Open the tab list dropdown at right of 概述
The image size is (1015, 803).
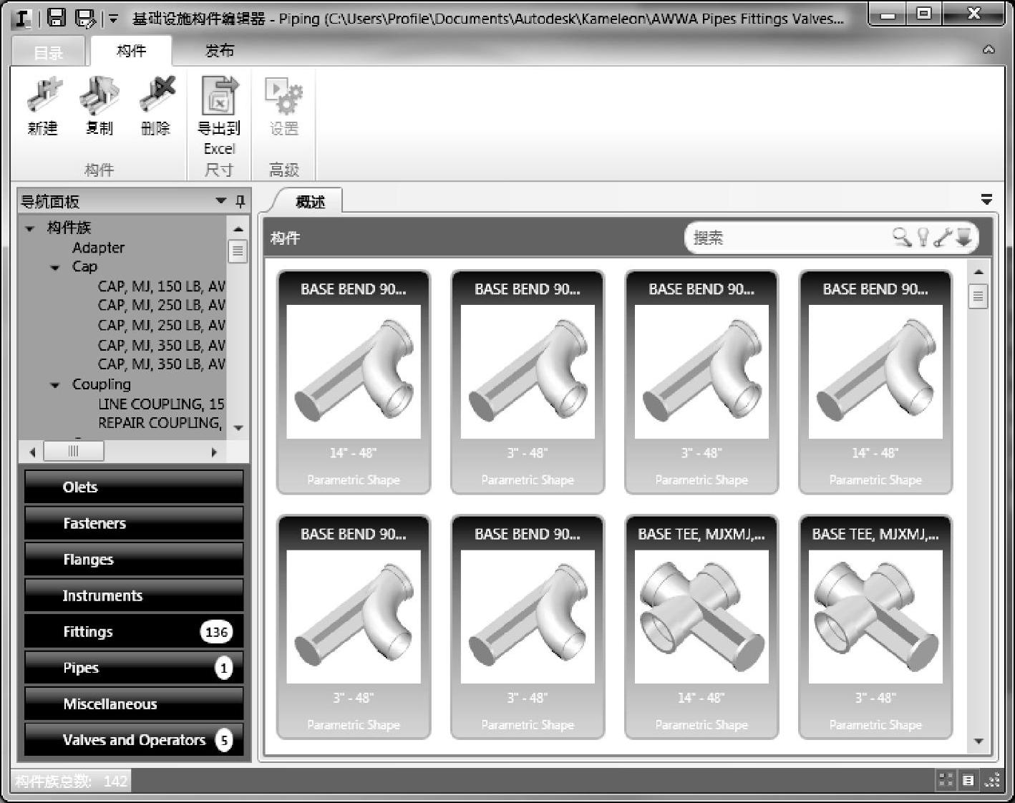pyautogui.click(x=986, y=199)
